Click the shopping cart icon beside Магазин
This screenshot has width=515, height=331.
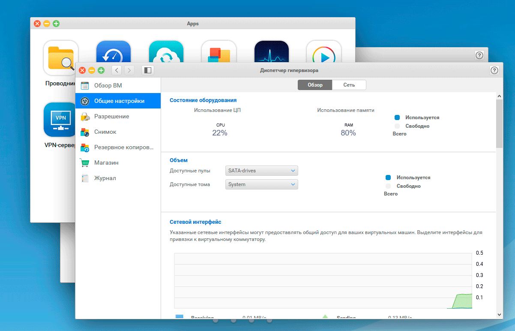(85, 163)
